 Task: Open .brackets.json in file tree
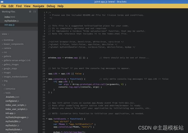click(12, 97)
